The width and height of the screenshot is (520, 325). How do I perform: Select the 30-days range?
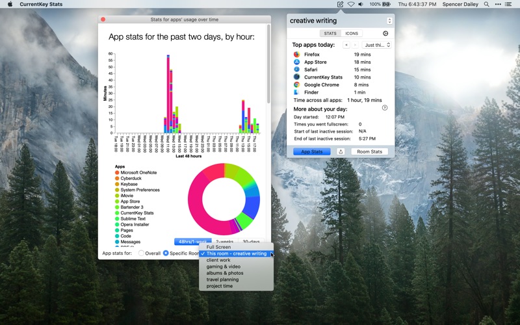point(251,241)
